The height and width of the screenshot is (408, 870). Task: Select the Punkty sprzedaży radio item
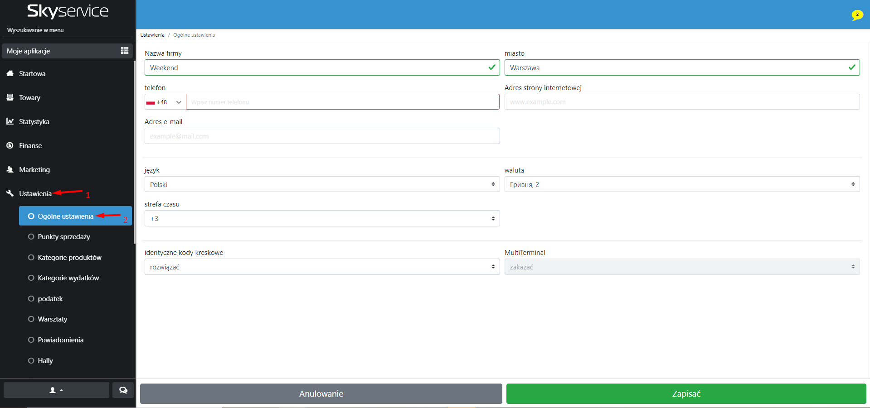tap(31, 237)
